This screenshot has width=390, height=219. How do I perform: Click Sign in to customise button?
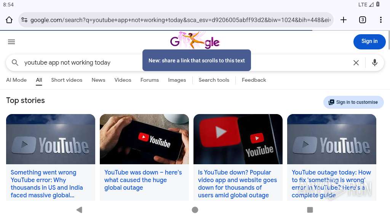tap(353, 102)
